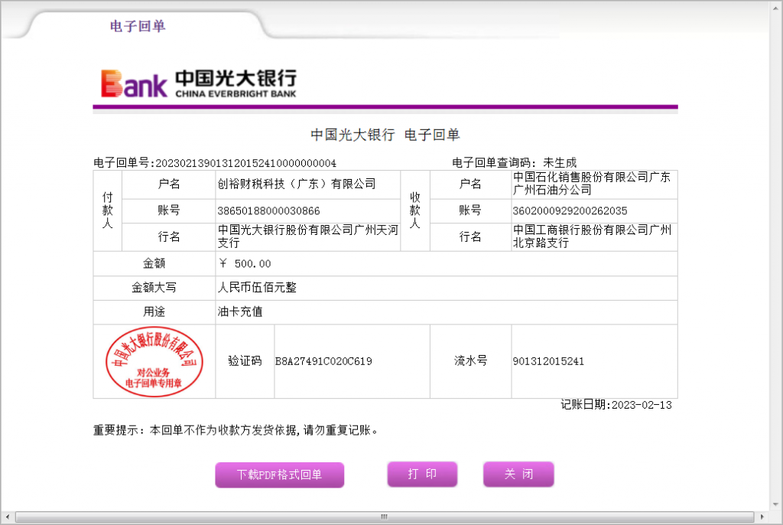Click the red electronic receipt seal stamp
783x525 pixels.
point(153,361)
